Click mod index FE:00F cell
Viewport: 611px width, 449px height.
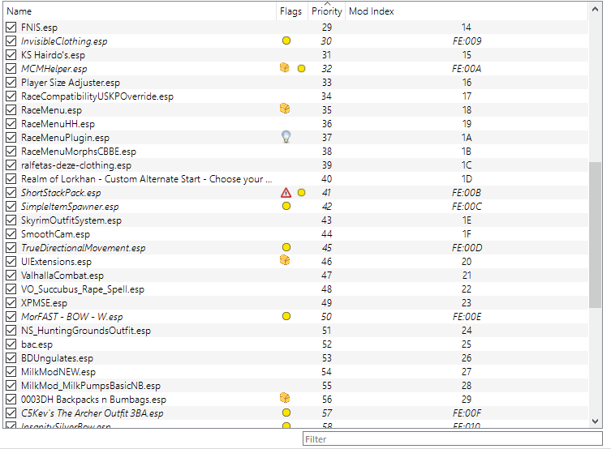pyautogui.click(x=467, y=413)
